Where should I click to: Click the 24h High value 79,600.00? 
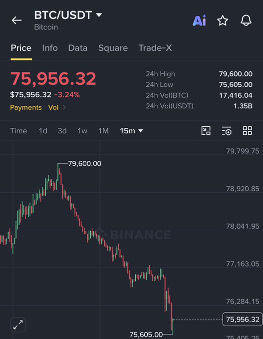pyautogui.click(x=236, y=74)
